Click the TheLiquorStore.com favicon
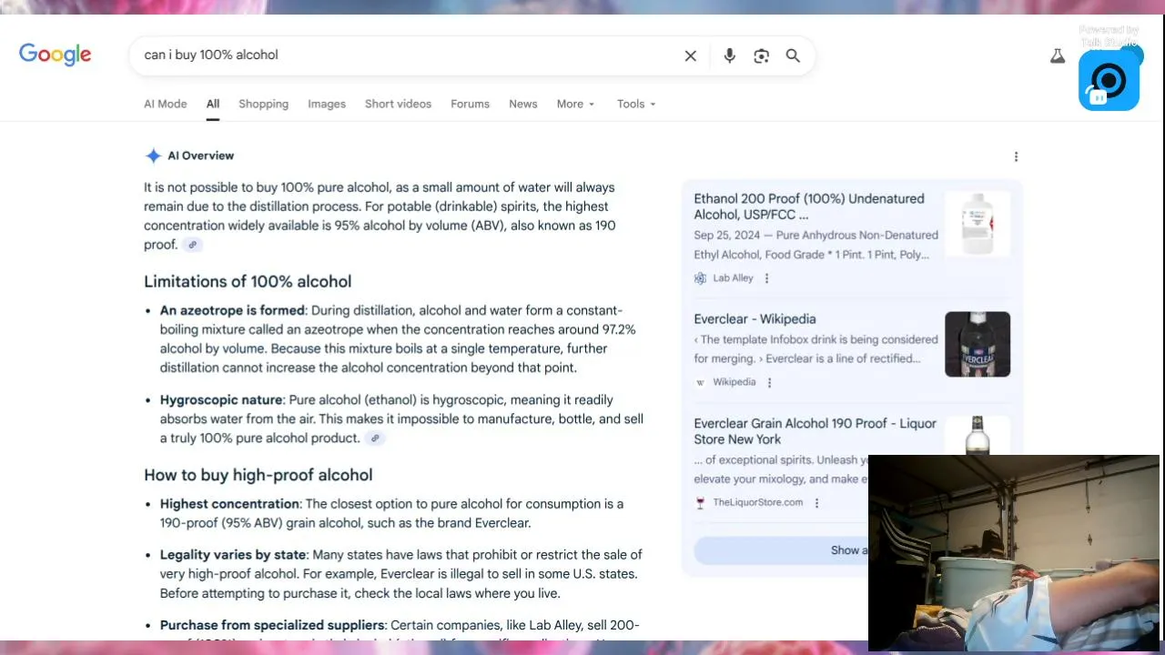Screen dimensions: 1165x655 click(700, 503)
